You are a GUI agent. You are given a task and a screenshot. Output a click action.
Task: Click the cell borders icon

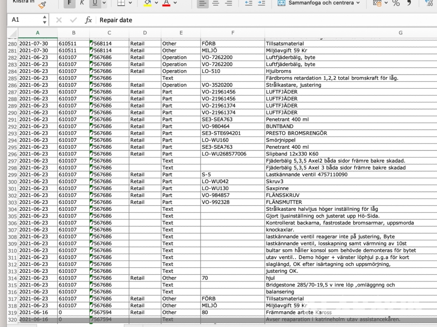[121, 3]
